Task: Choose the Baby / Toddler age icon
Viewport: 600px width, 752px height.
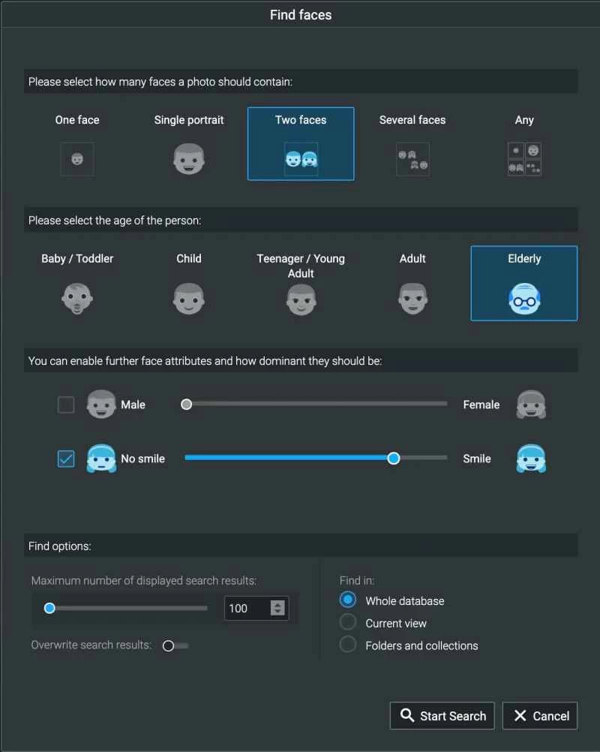Action: [x=77, y=299]
